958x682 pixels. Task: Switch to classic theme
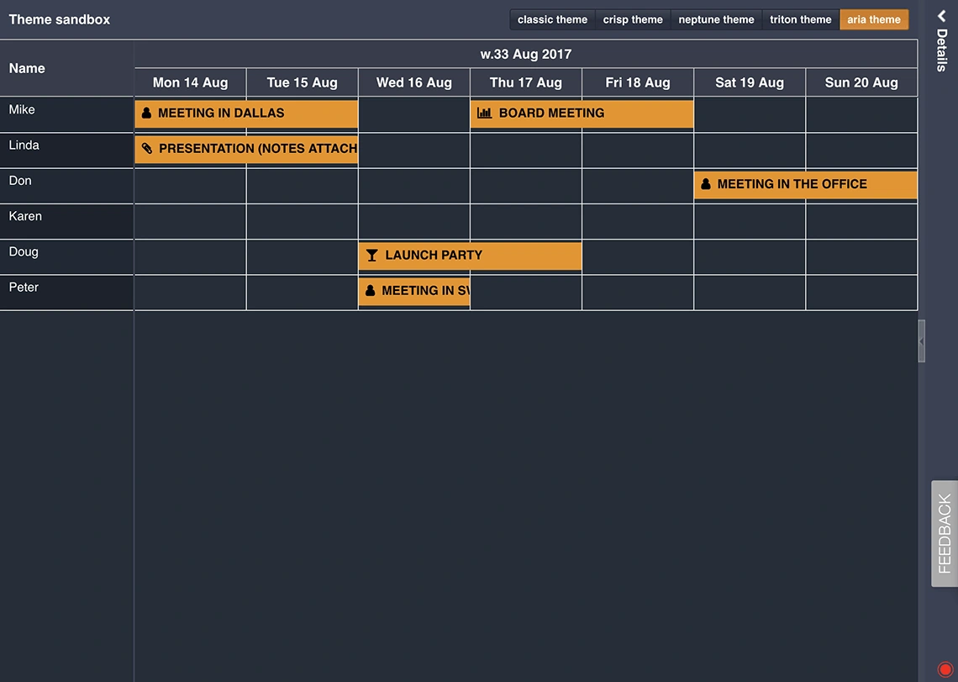(552, 19)
